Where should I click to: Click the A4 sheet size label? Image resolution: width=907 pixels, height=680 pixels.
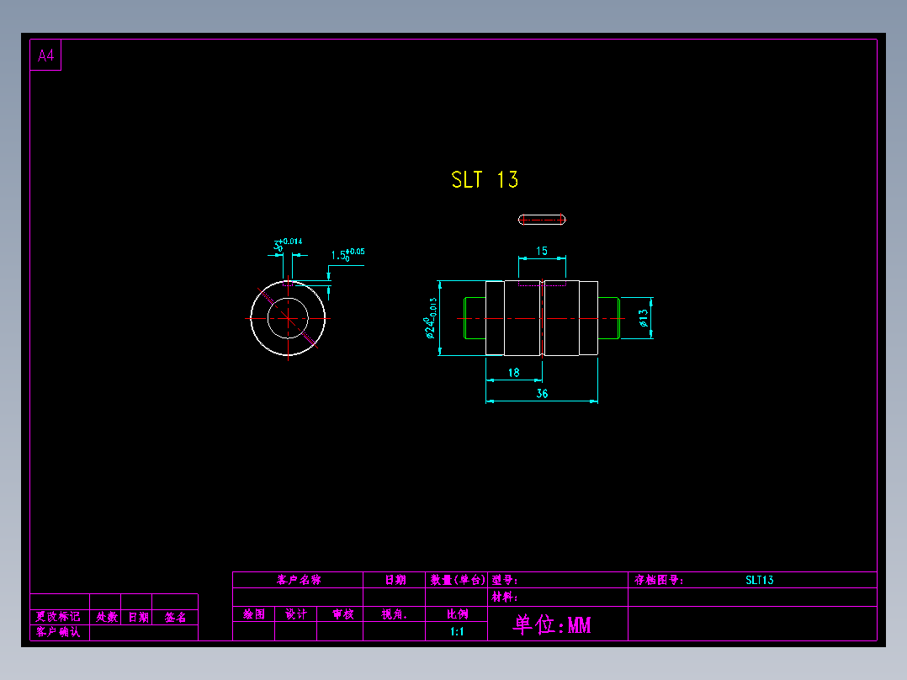click(x=45, y=56)
